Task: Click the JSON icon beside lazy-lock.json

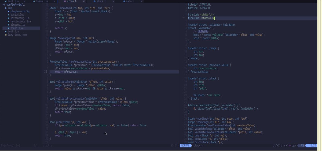Action: (x=6, y=35)
